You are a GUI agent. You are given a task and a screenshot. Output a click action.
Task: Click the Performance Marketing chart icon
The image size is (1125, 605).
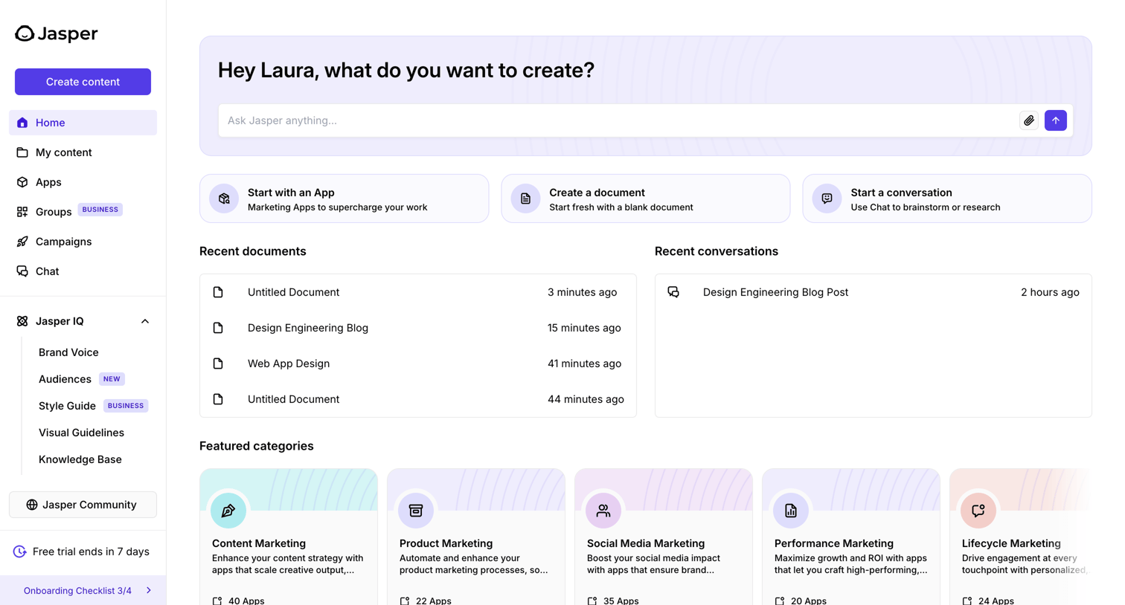point(791,511)
